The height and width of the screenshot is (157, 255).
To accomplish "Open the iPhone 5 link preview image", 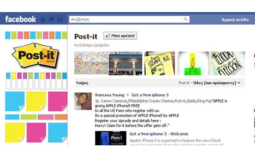I will (x=111, y=138).
